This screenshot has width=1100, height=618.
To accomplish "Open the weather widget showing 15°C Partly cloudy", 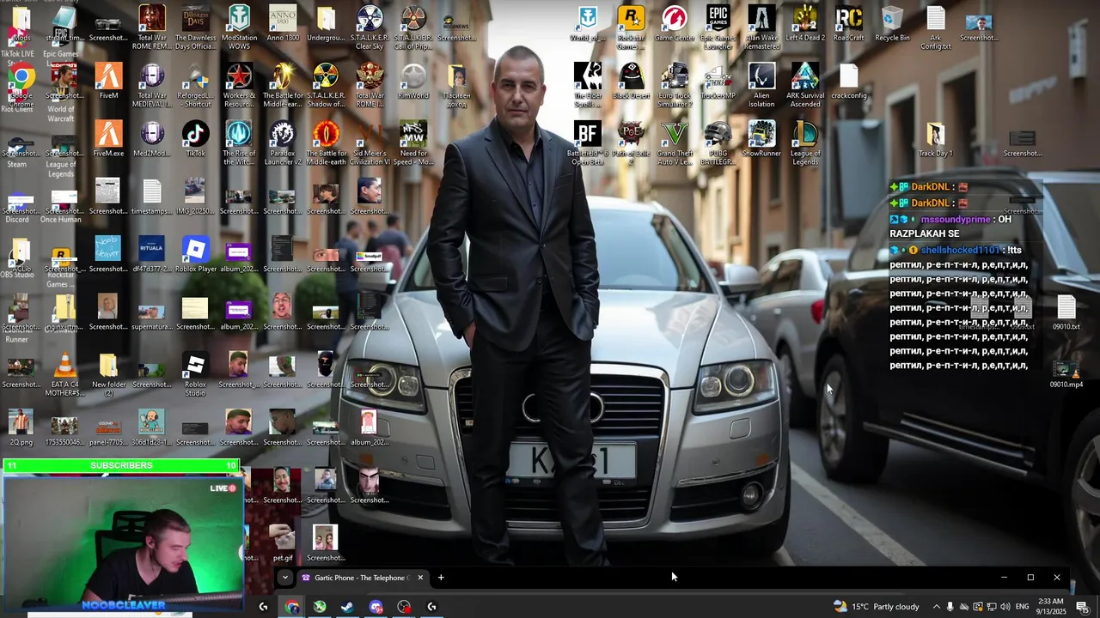I will pyautogui.click(x=876, y=607).
